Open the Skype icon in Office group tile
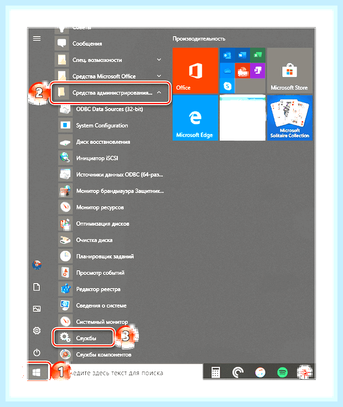This screenshot has height=407, width=343. pos(227,86)
